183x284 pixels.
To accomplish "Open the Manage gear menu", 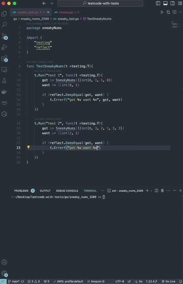I will [x=4, y=273].
